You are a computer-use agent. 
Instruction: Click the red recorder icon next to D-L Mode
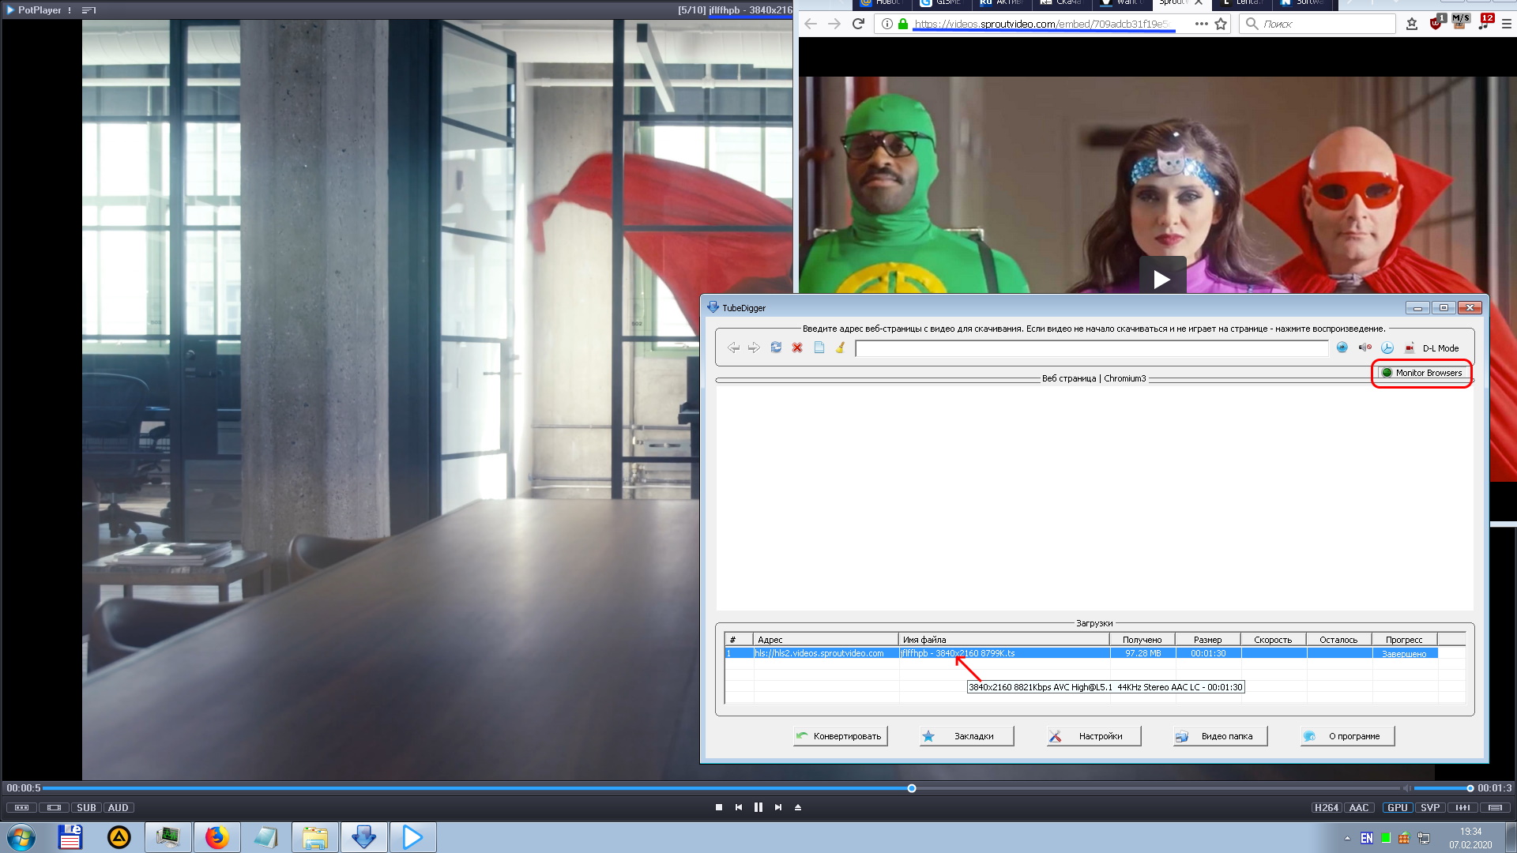tap(1410, 348)
